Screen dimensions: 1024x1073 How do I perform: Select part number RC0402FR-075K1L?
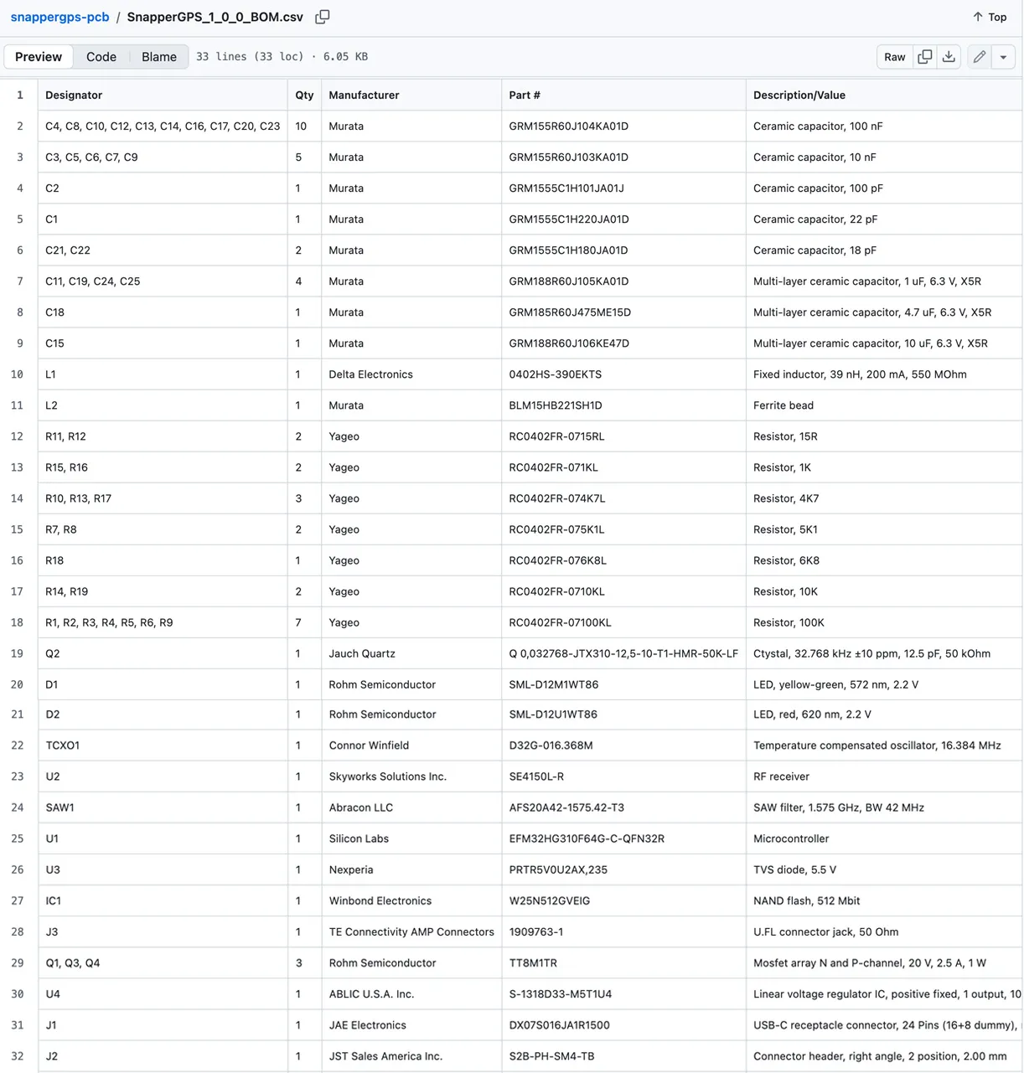pos(556,529)
